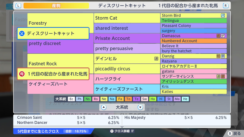Click the 速 badge on サンデーサイレンス
The height and width of the screenshot is (137, 244).
point(219,76)
